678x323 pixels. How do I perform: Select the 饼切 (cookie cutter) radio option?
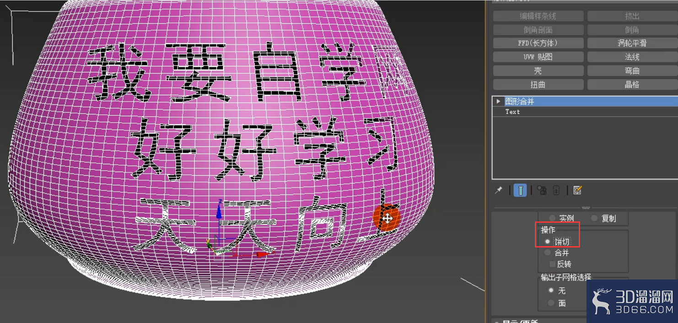(x=547, y=241)
